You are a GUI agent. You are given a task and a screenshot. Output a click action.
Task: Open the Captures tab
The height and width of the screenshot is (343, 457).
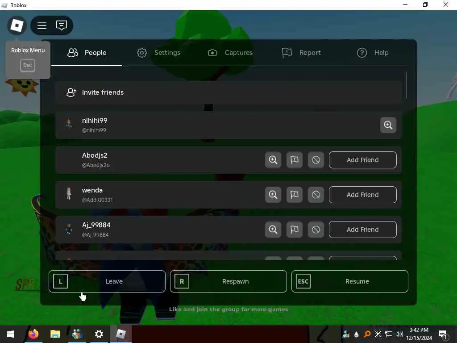click(x=230, y=53)
